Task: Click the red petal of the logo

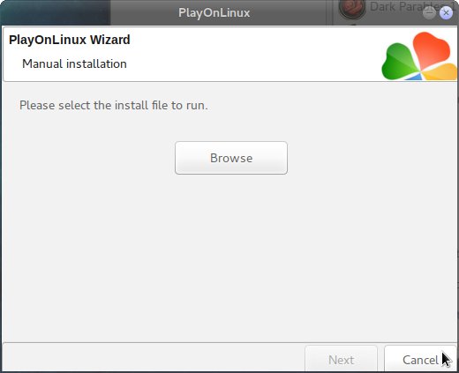Action: pos(432,50)
